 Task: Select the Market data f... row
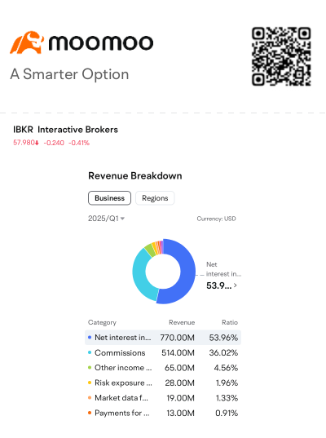pyautogui.click(x=163, y=398)
